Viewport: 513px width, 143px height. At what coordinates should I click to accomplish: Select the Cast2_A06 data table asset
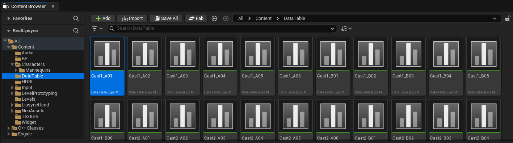pos(333,120)
